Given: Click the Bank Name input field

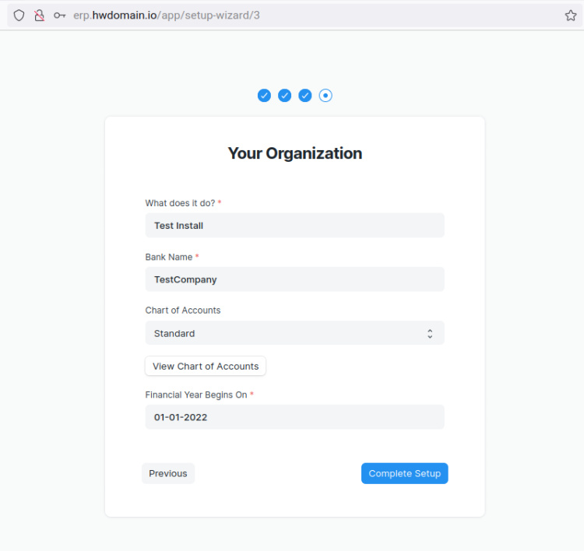Looking at the screenshot, I should tap(294, 279).
